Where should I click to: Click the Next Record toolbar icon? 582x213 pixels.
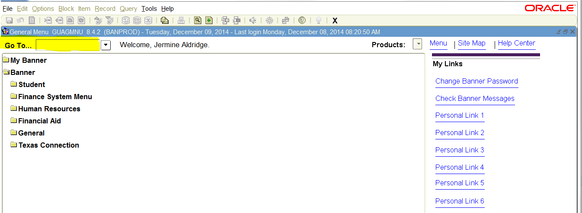81,20
